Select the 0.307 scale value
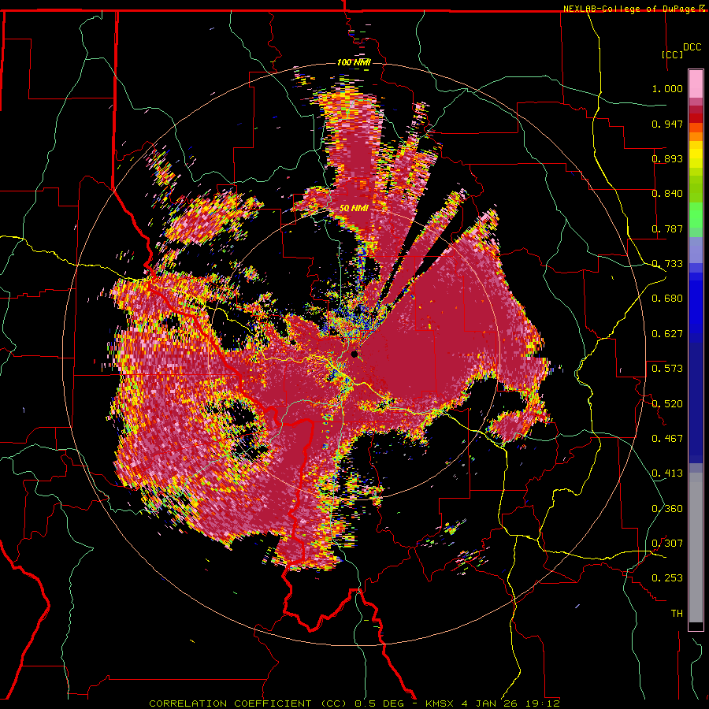 click(x=667, y=543)
